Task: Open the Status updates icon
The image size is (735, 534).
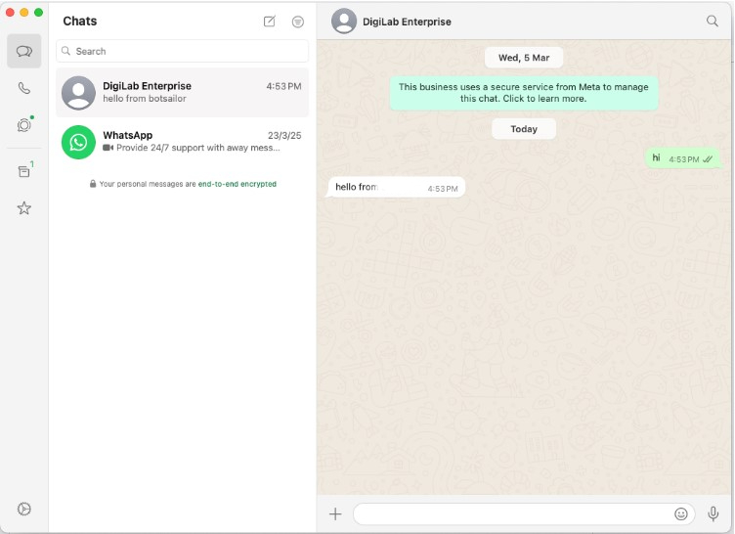Action: click(24, 125)
